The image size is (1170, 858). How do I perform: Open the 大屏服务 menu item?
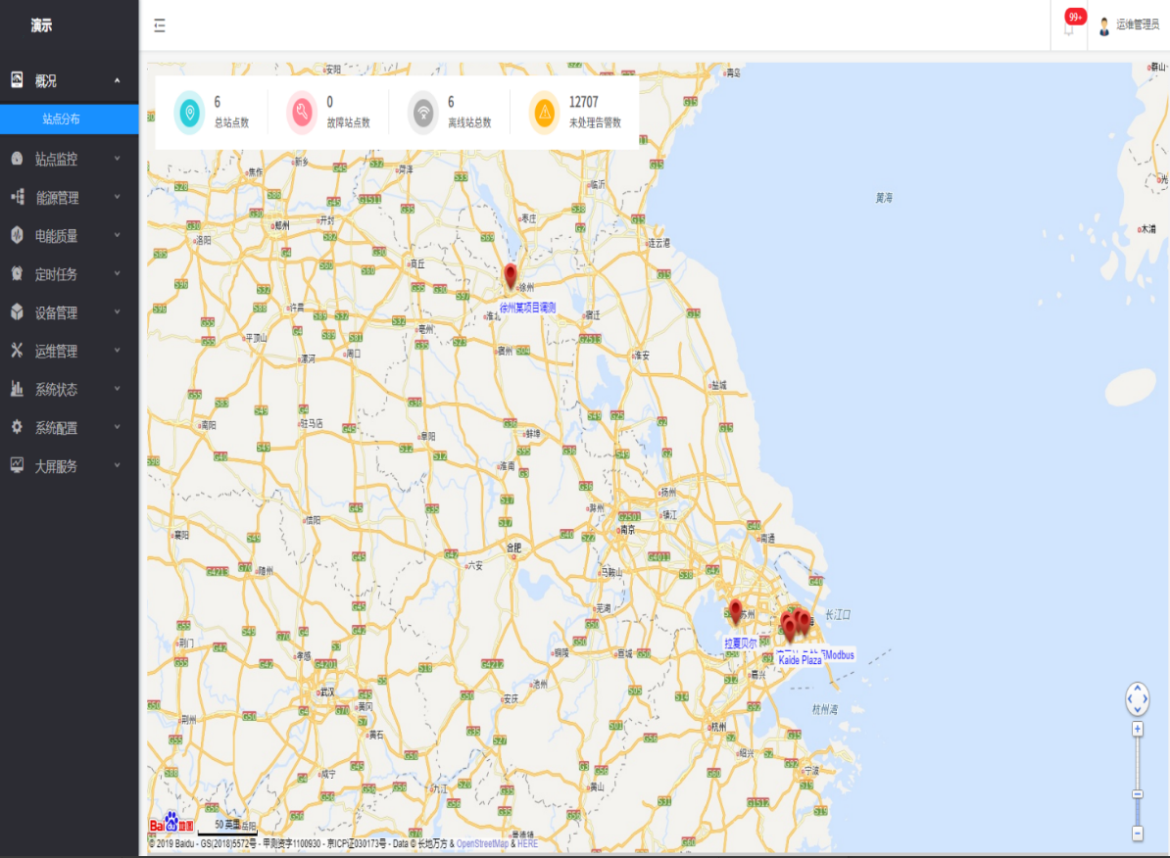tap(69, 467)
